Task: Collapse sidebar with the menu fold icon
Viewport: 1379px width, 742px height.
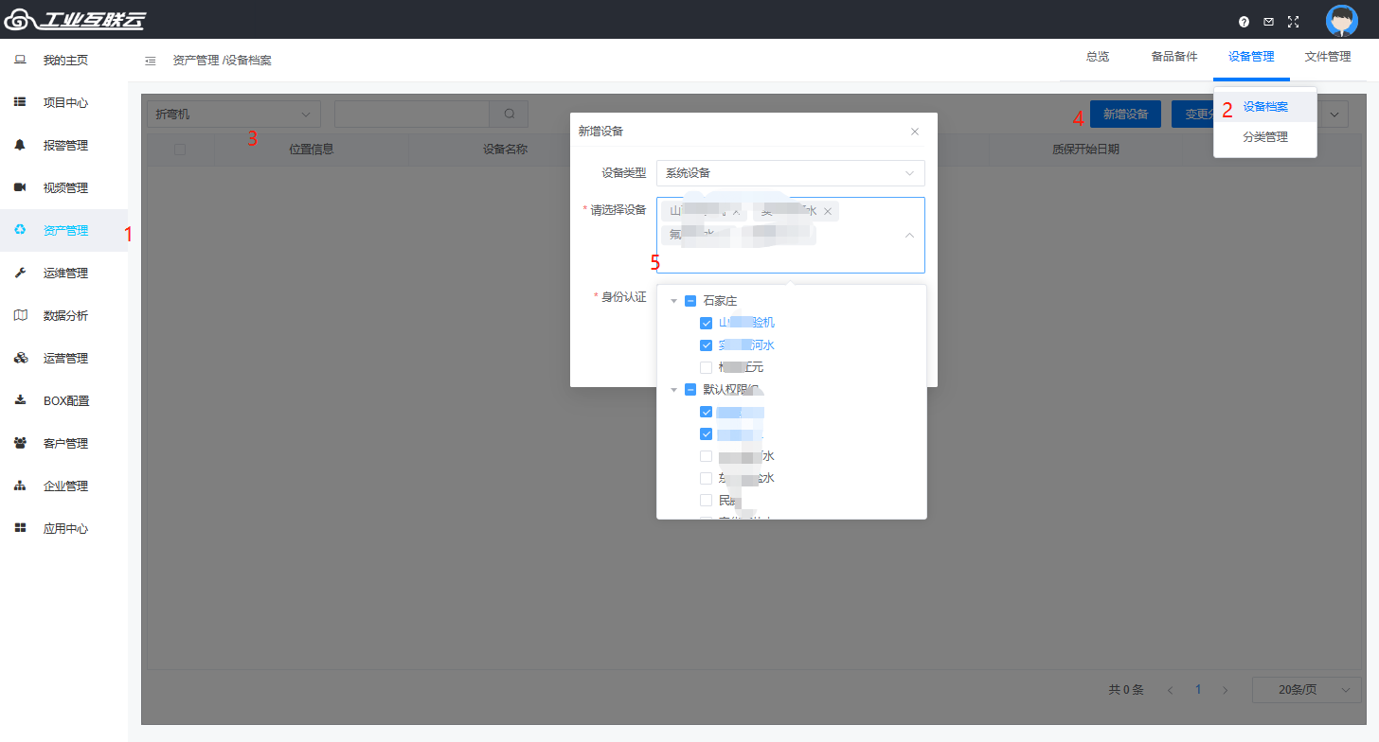Action: click(x=150, y=61)
